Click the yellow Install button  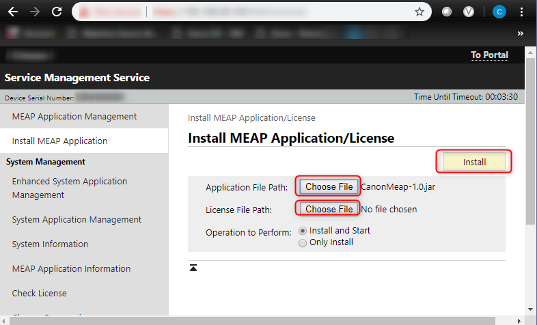(474, 162)
